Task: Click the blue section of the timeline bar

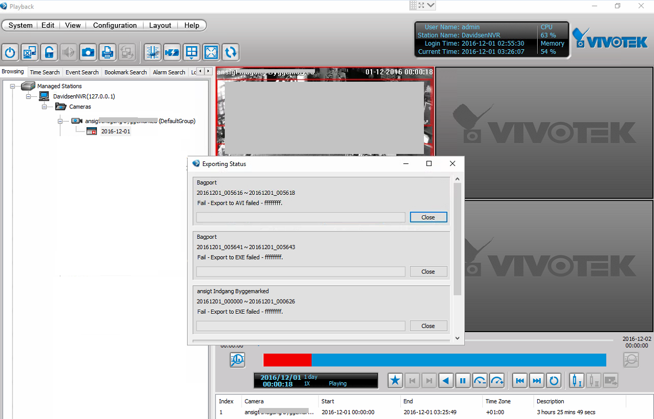Action: 459,360
